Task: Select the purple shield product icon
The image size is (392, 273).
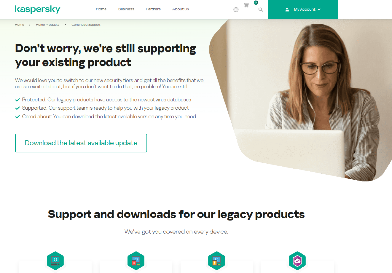Action: 297,261
